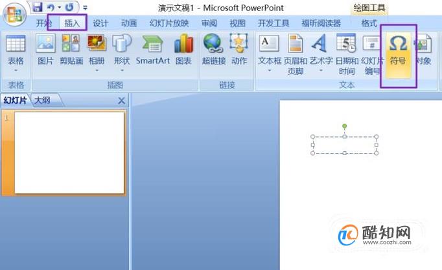Open the 动画 ribbon tab
442x270 pixels.
[x=129, y=23]
